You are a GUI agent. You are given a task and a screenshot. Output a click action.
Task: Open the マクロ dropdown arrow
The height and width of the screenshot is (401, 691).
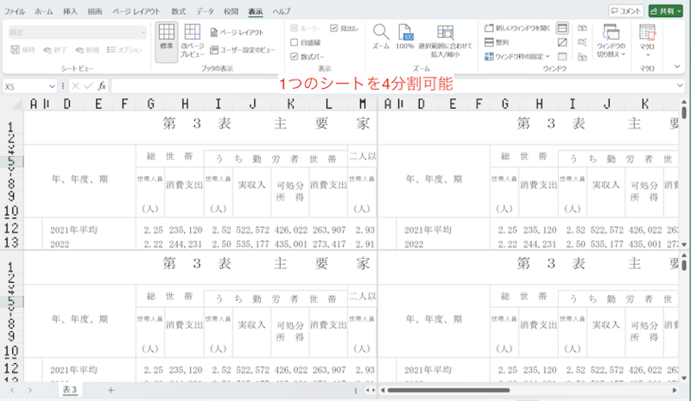tap(648, 54)
